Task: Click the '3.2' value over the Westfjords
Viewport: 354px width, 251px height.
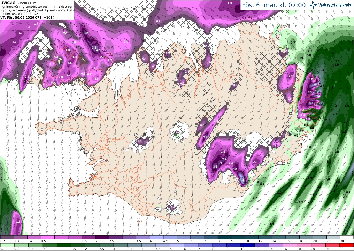Action: [86, 33]
